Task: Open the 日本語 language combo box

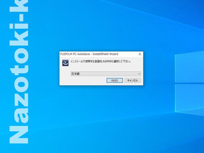Action: coord(106,74)
